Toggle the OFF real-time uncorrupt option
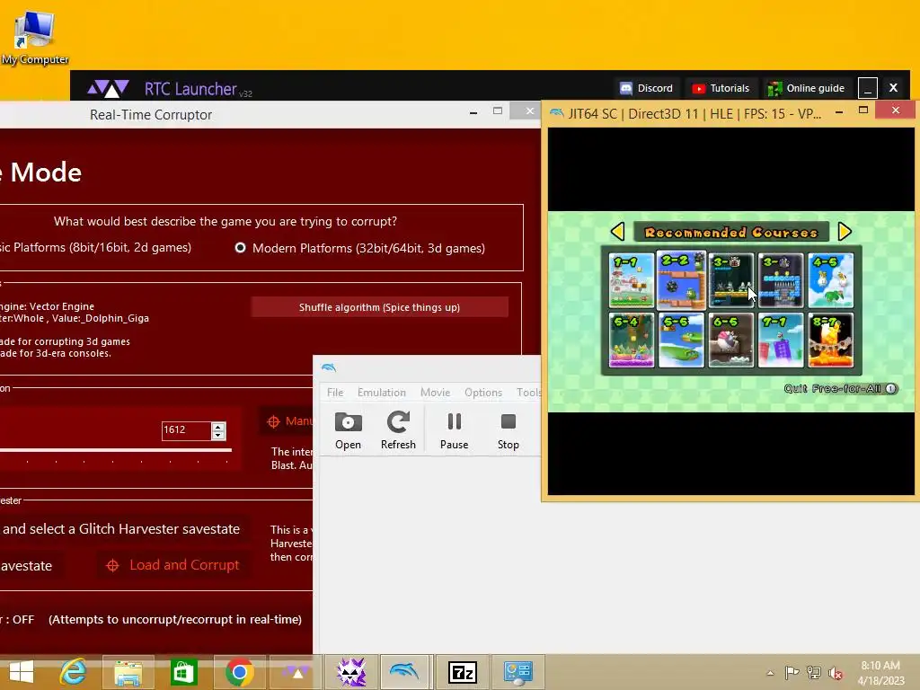Screen dimensions: 920x690 point(151,620)
